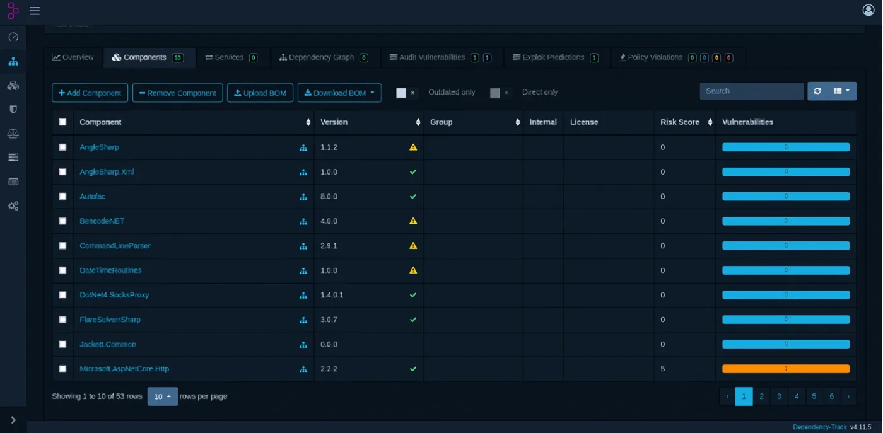The height and width of the screenshot is (433, 883).
Task: Open dependency graph icon for CommandLineParser
Action: point(303,246)
